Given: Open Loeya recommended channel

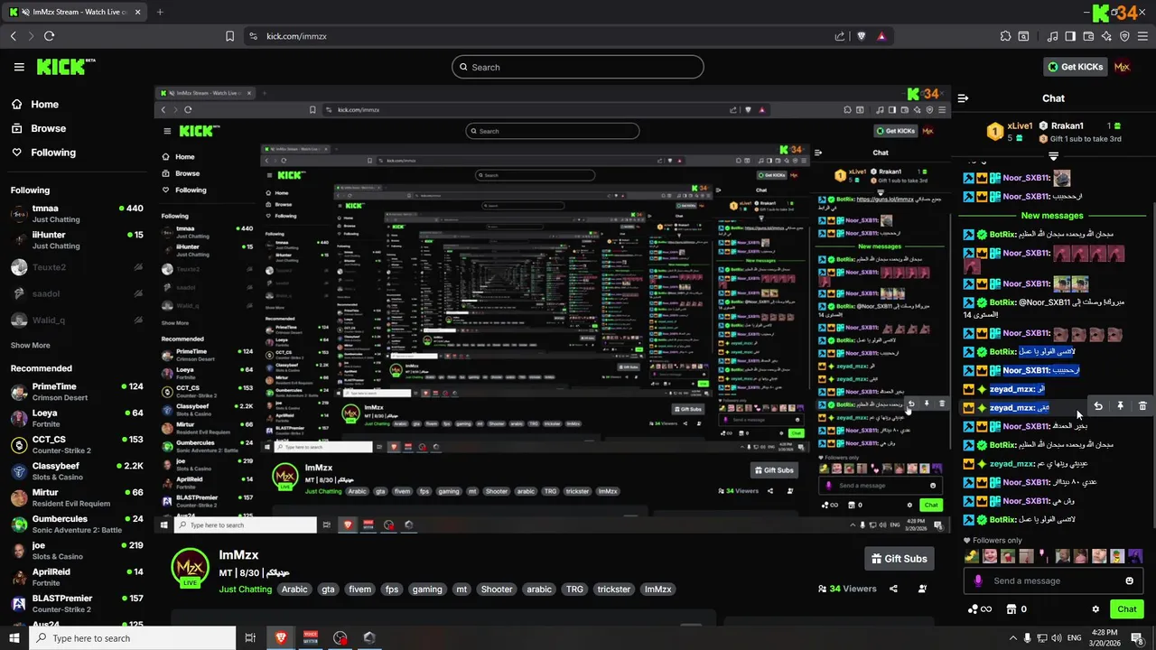Looking at the screenshot, I should click(x=77, y=418).
